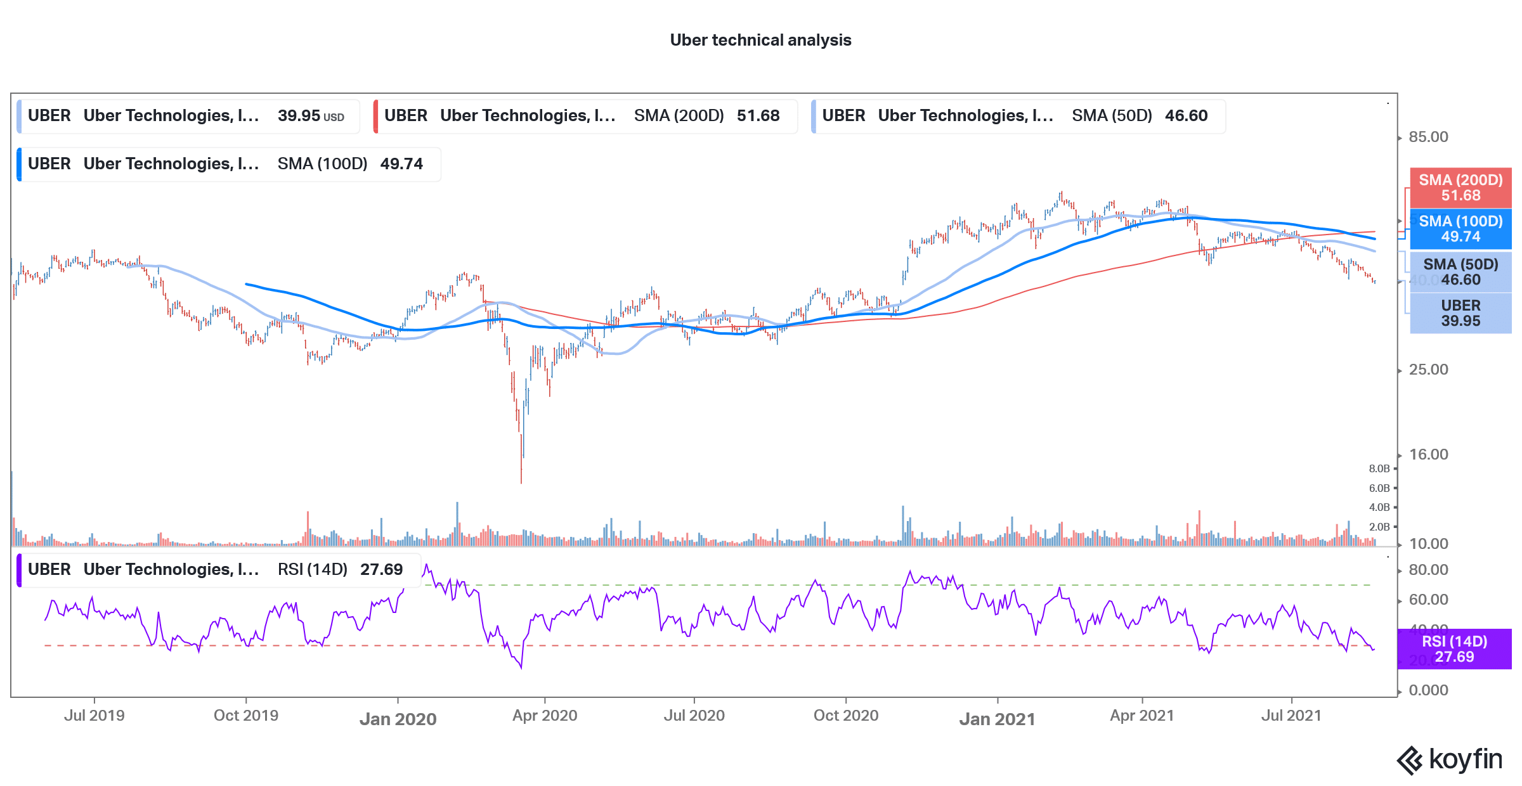The height and width of the screenshot is (786, 1522).
Task: Click the 10.00 price axis label
Action: [x=1428, y=544]
